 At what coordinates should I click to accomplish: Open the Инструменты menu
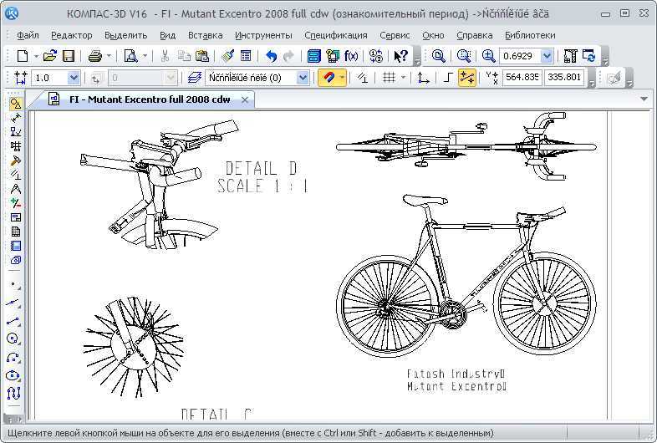(x=263, y=35)
